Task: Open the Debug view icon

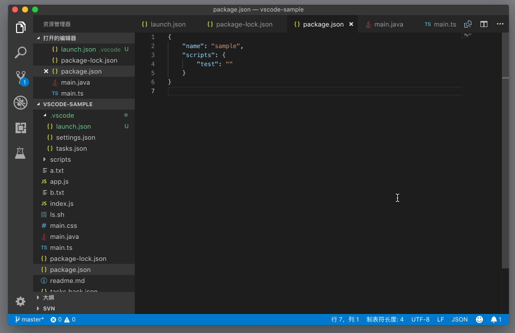Action: (x=21, y=103)
